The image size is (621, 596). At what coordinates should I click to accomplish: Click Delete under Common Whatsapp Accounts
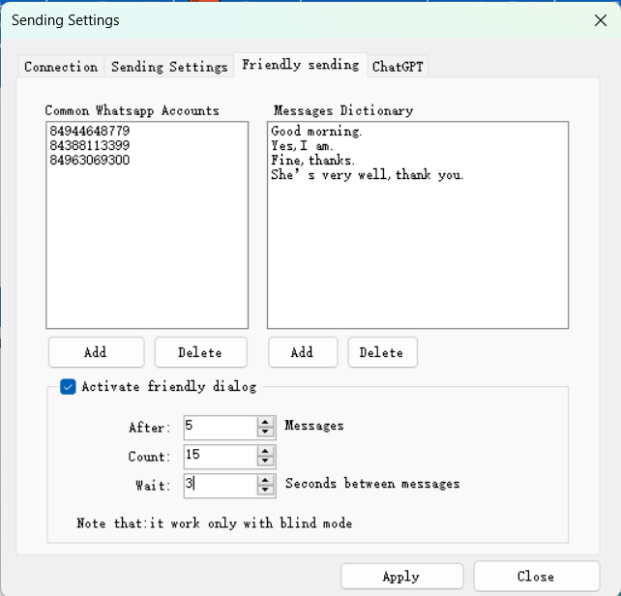point(200,352)
